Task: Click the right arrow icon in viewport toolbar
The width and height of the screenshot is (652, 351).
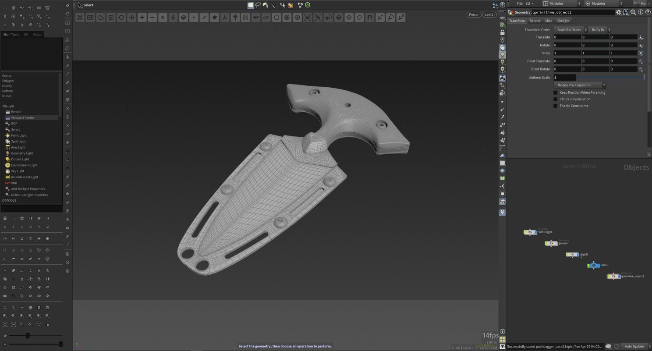Action: 266,18
